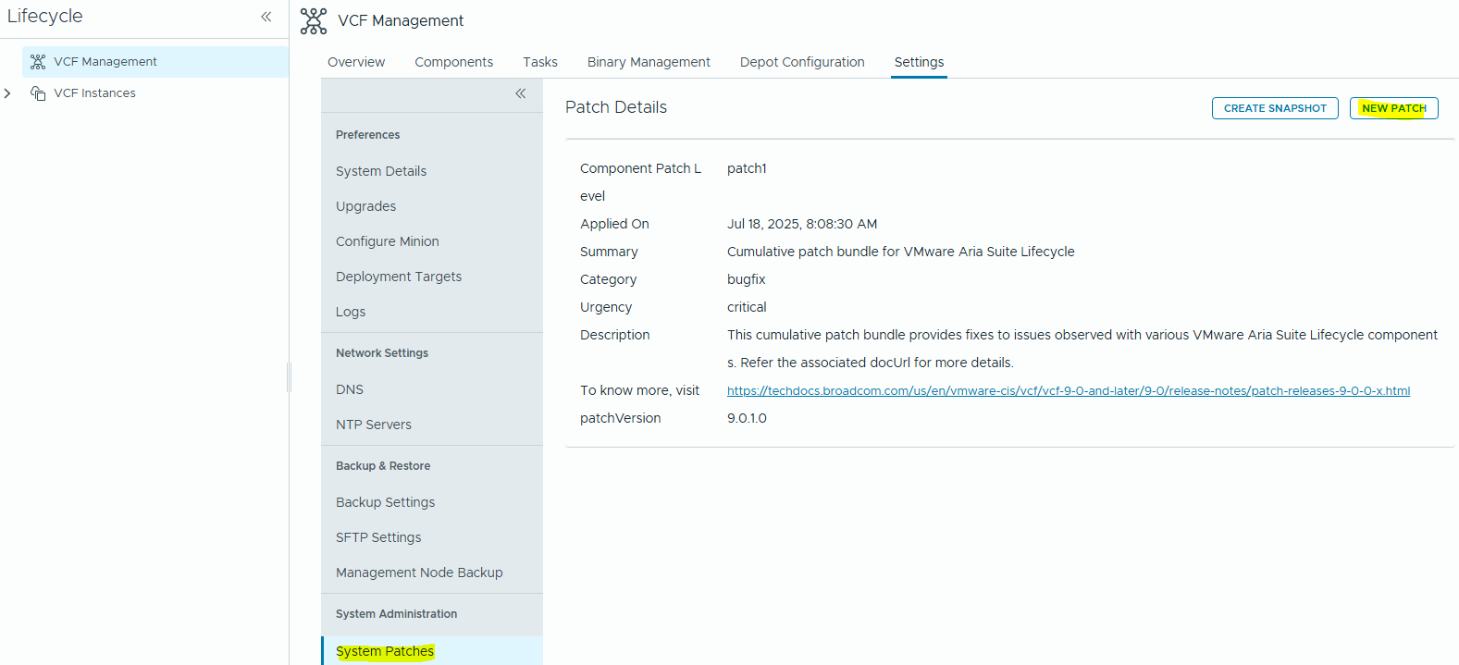Image resolution: width=1459 pixels, height=665 pixels.
Task: Click the VCF Management sidebar icon
Action: [x=38, y=62]
